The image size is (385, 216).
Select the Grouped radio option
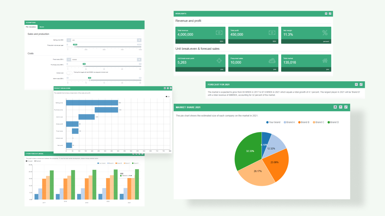[x=29, y=161]
